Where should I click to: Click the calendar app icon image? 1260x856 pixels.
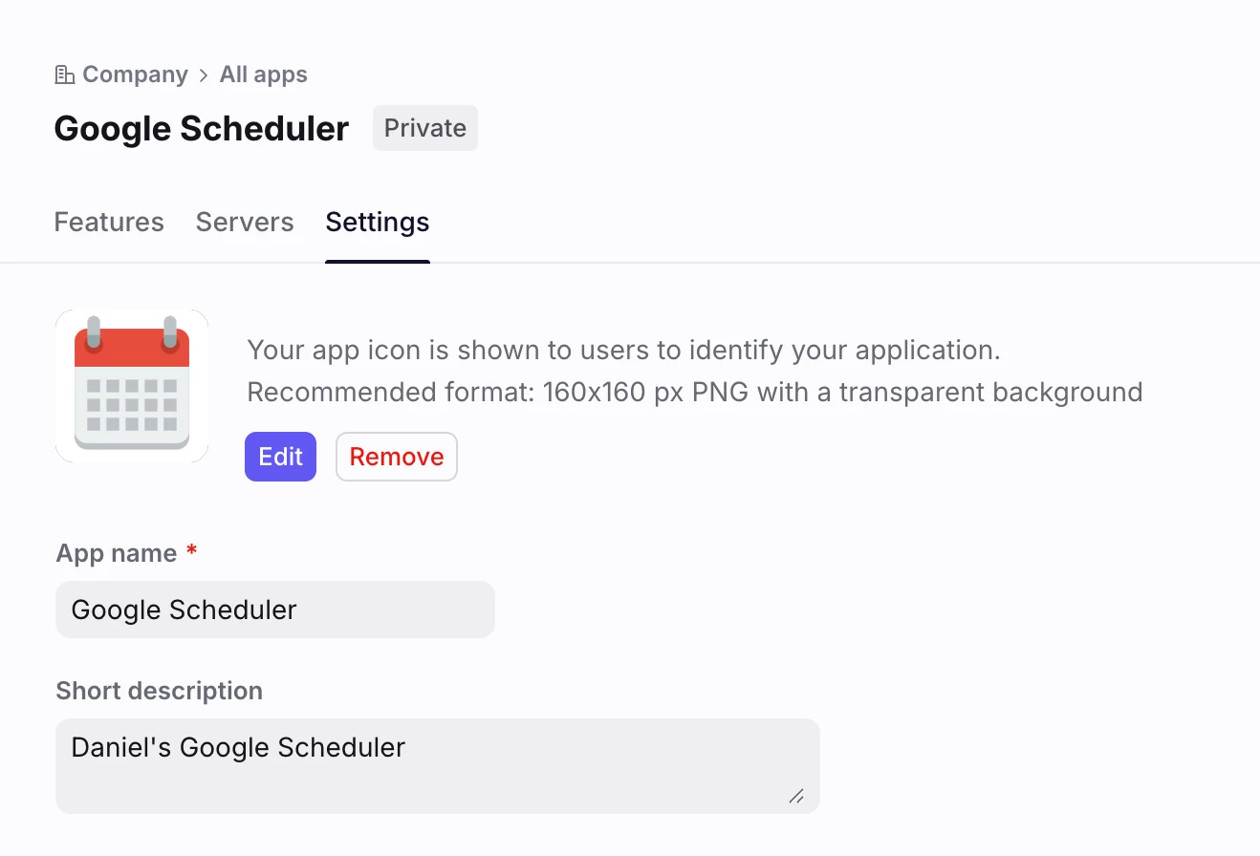(132, 386)
